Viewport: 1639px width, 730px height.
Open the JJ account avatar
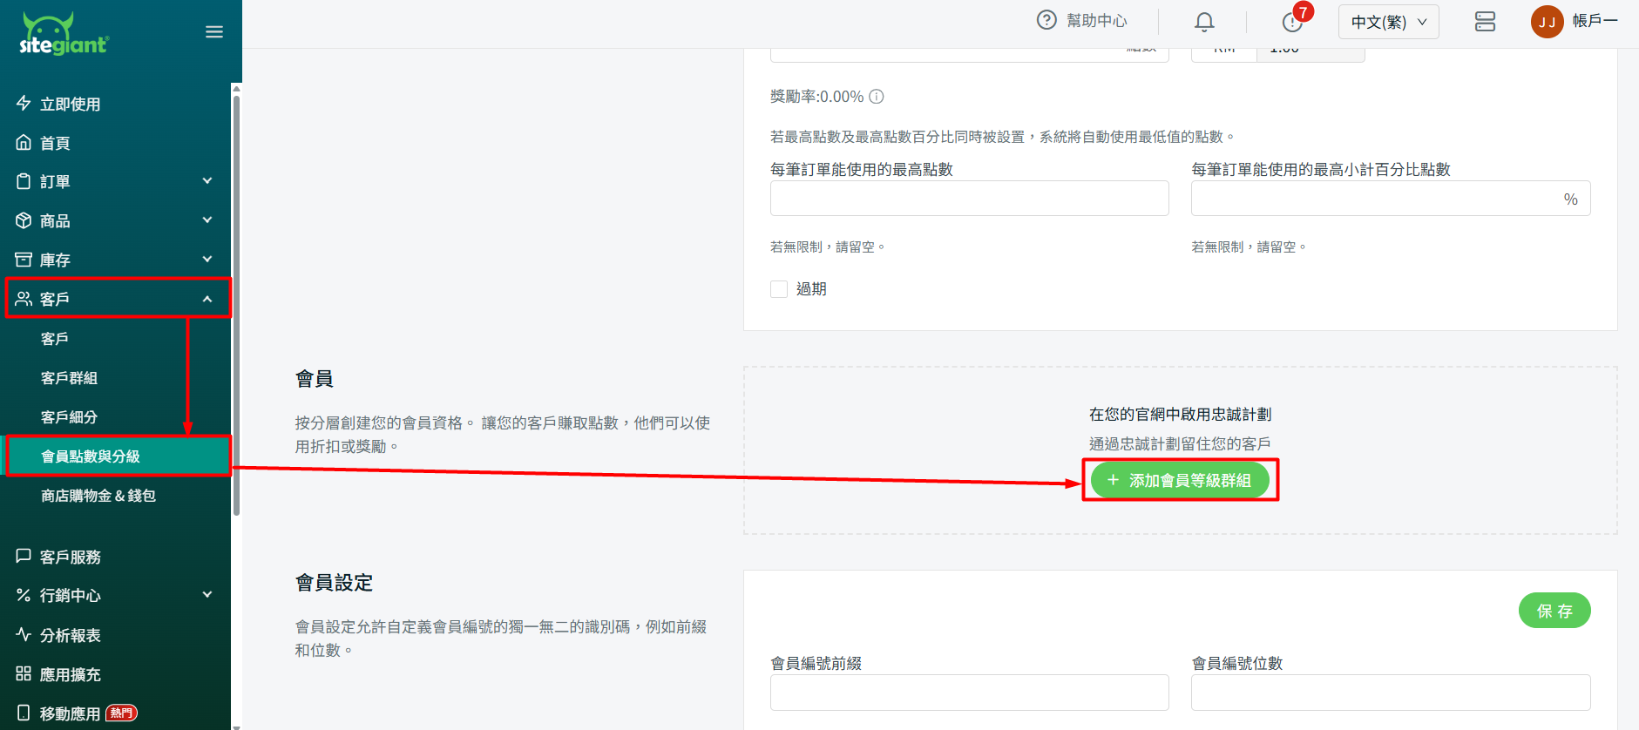click(1547, 22)
